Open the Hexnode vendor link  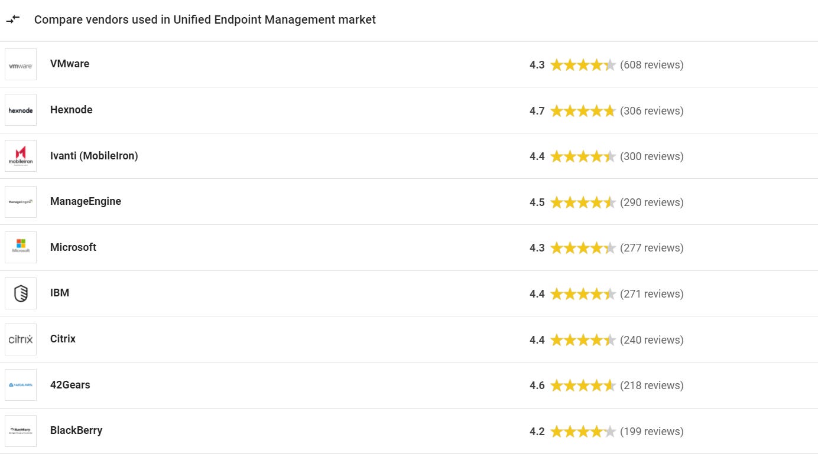click(x=72, y=110)
